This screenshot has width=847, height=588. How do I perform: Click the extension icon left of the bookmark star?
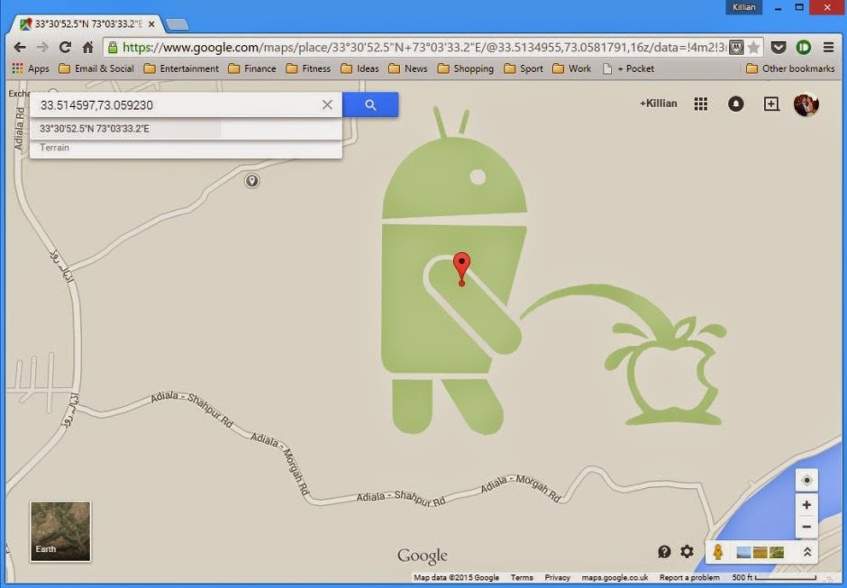(x=736, y=48)
